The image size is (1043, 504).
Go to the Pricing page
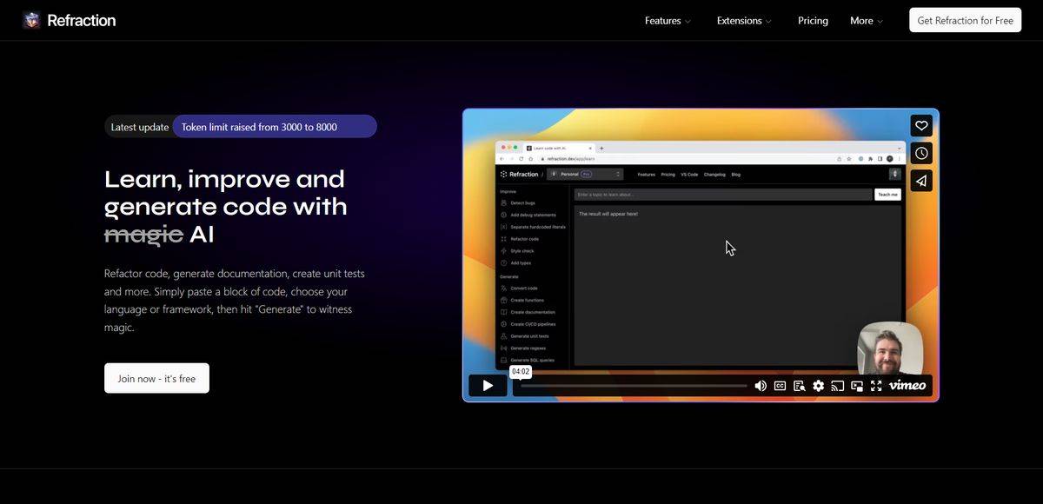813,21
